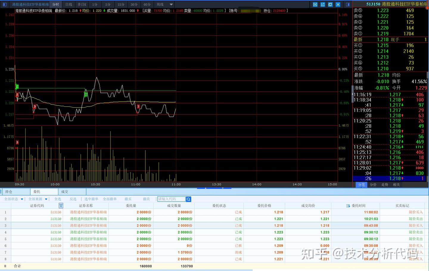The image size is (429, 271).
Task: Click the search magnifier icon next to code input
Action: pos(189,199)
